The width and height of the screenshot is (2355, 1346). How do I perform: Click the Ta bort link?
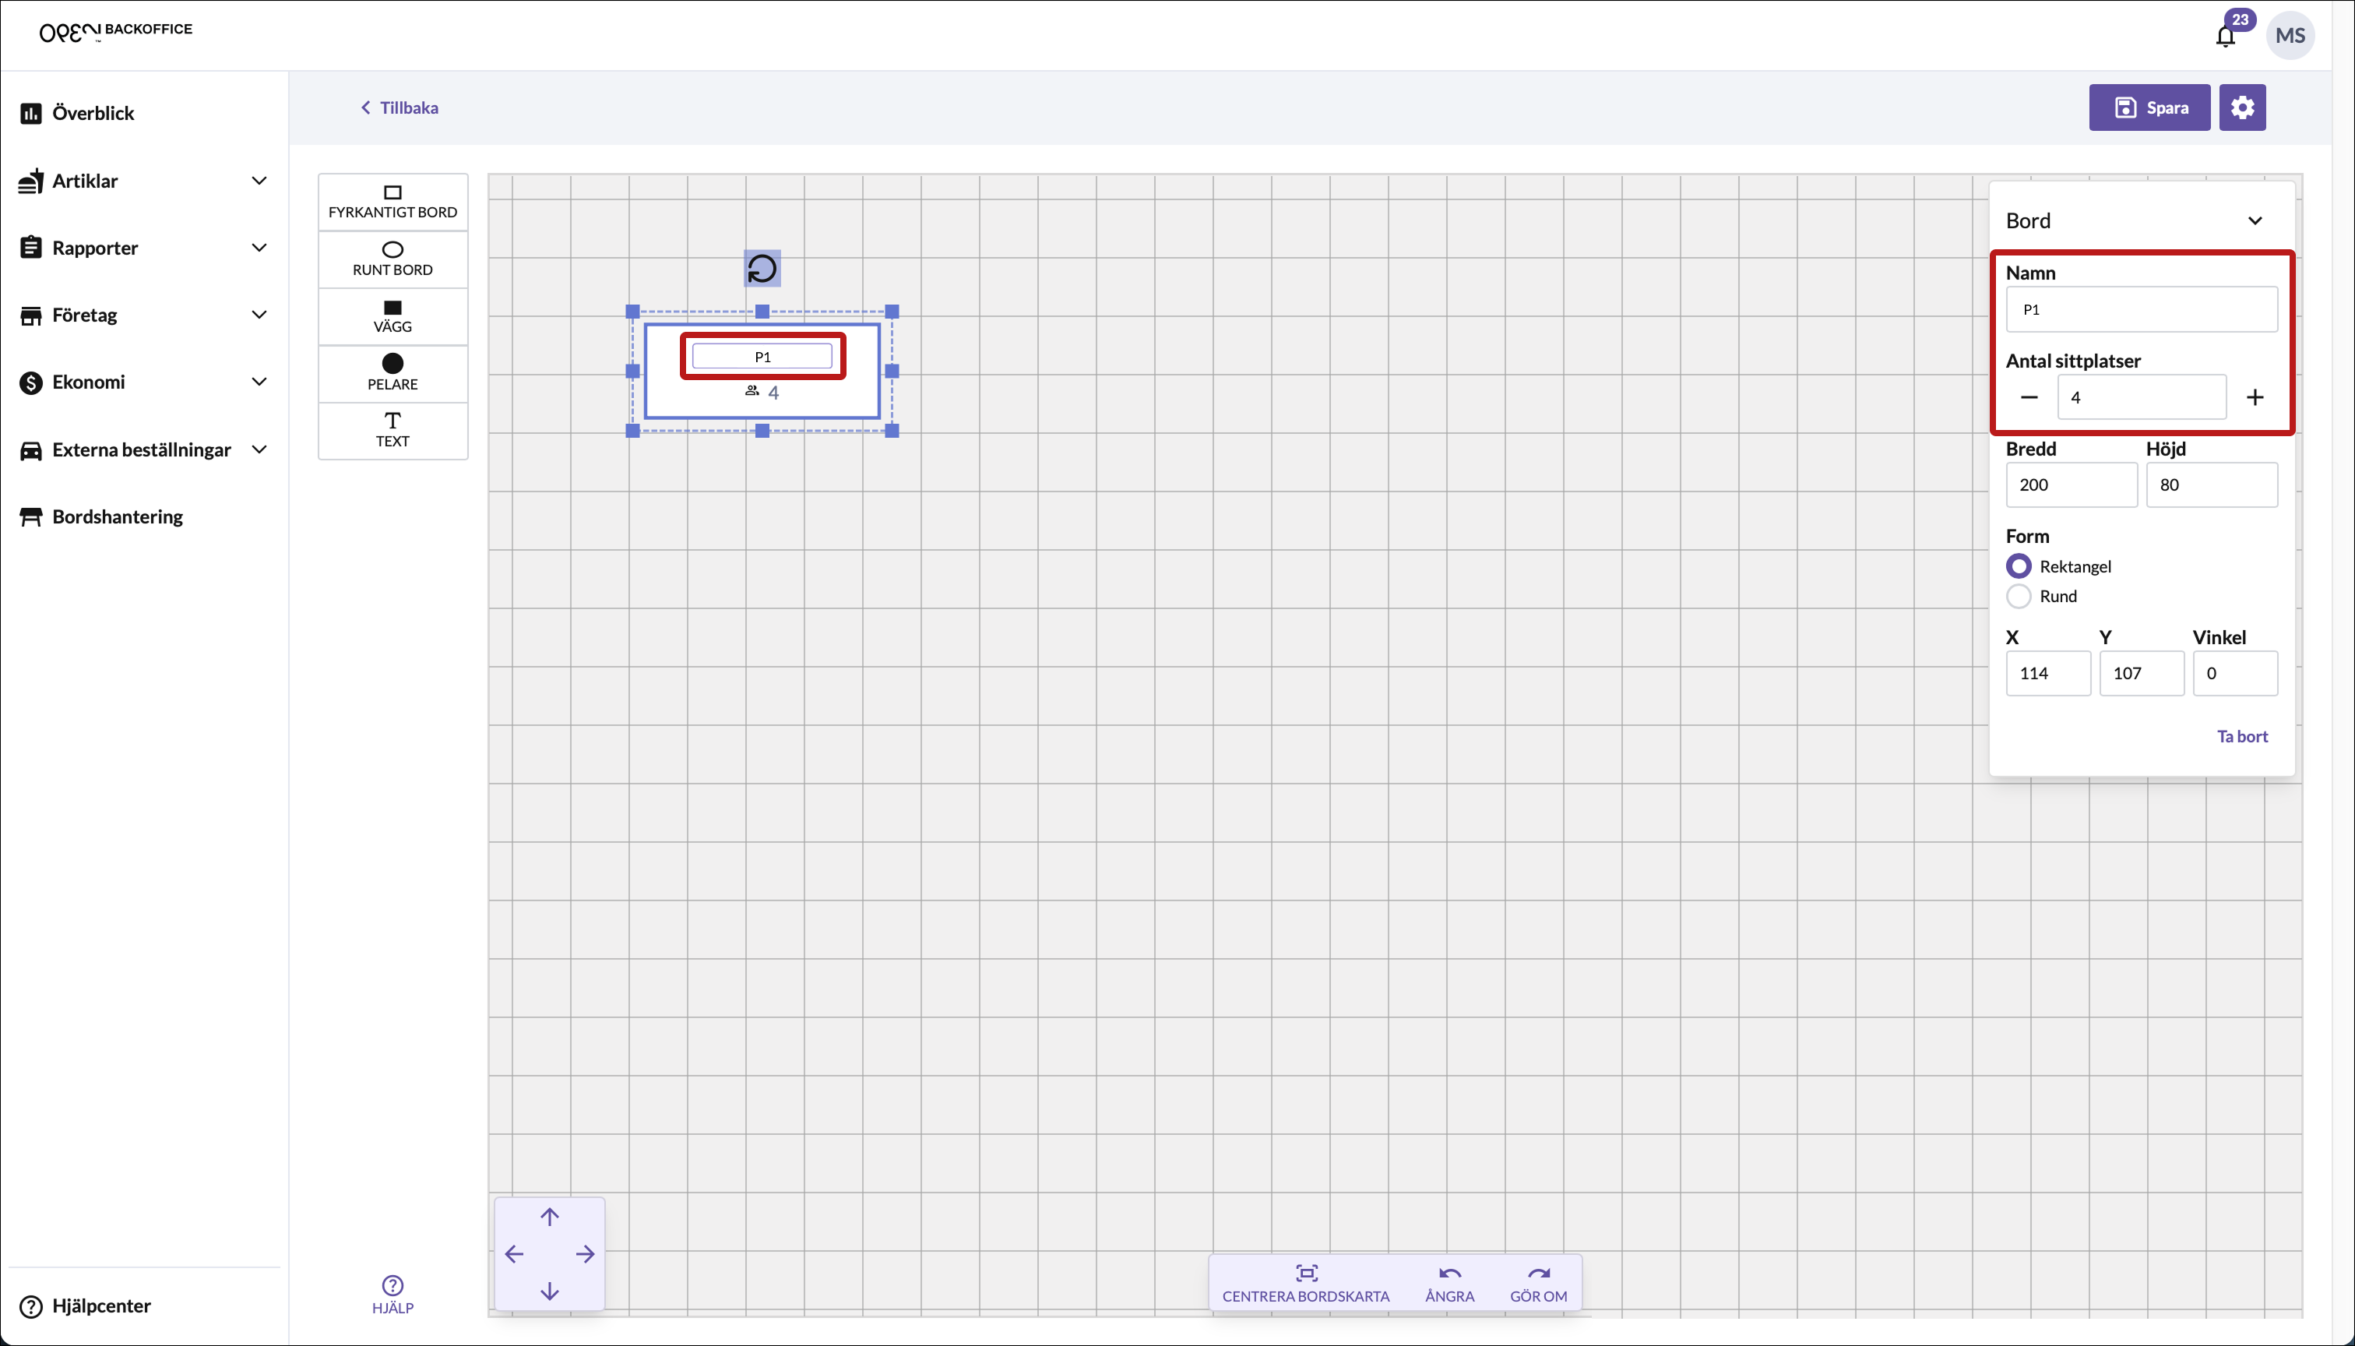(2241, 736)
